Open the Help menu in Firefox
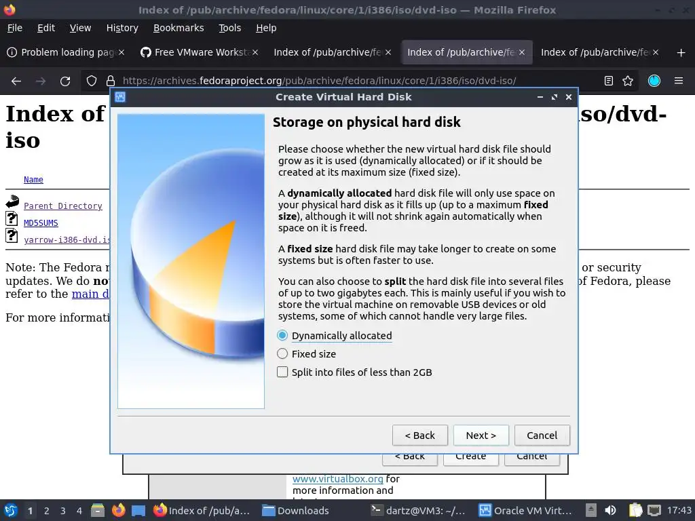This screenshot has width=695, height=521. (266, 28)
